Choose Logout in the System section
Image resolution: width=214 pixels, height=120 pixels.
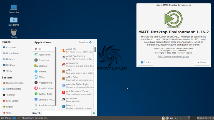(8, 107)
